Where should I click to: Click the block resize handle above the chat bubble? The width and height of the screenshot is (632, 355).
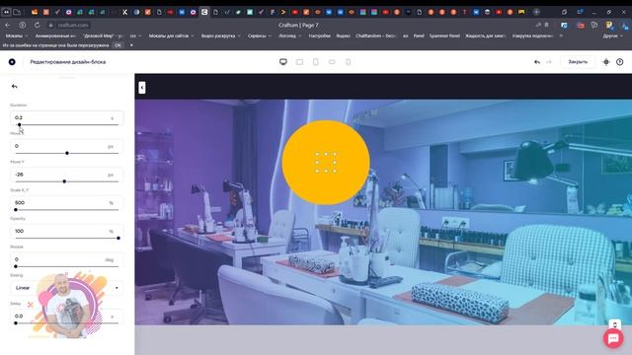click(614, 324)
